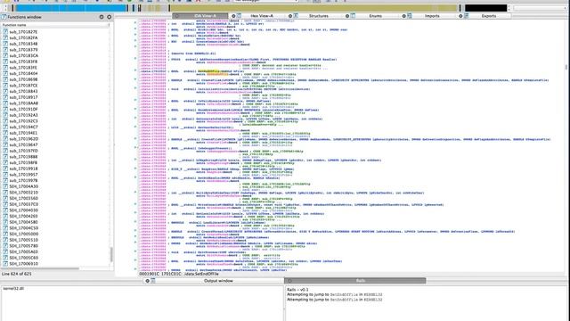Select function sub_17018348
The image size is (570, 321).
(23, 44)
